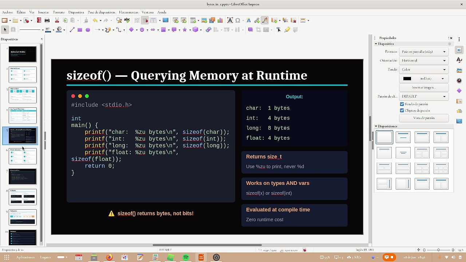The image size is (466, 262).
Task: Draw an ellipse with the ellipse tool
Action: click(88, 30)
